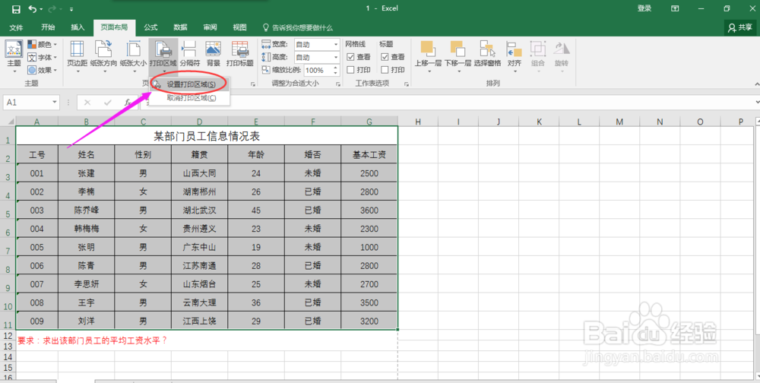
Task: Click the work ID cell 007
Action: (x=36, y=284)
